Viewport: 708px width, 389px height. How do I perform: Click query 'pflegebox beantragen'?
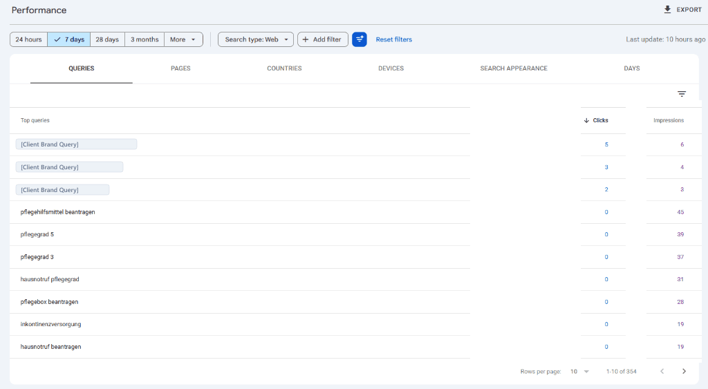click(x=49, y=302)
